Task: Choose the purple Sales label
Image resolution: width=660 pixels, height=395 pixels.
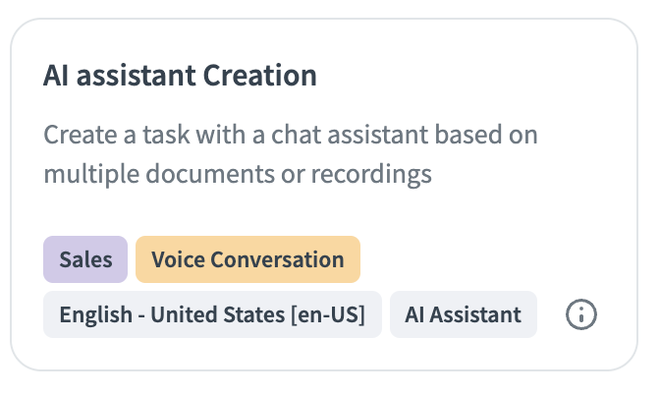Action: 85,260
